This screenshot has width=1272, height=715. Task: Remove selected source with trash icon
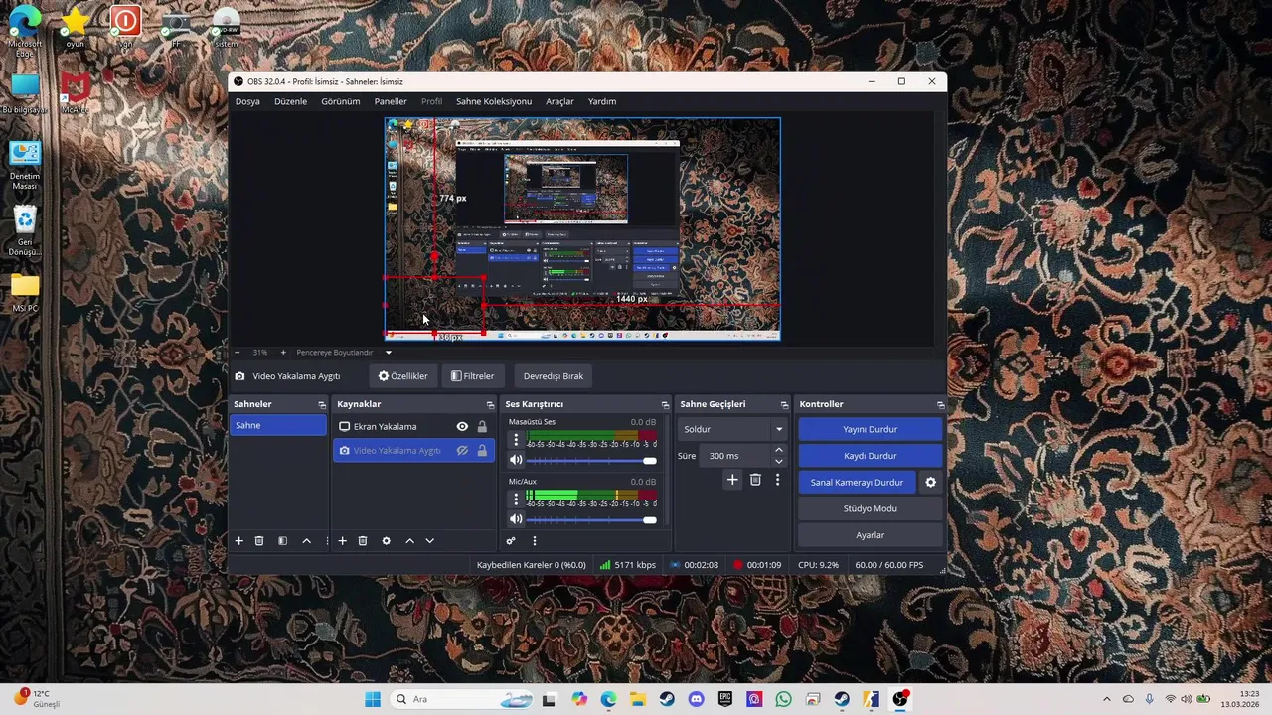363,541
